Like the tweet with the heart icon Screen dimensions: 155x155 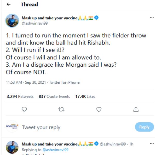99,110
